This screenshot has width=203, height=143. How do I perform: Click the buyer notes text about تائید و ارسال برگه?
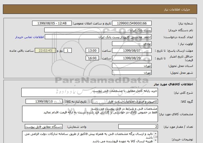point(89,136)
